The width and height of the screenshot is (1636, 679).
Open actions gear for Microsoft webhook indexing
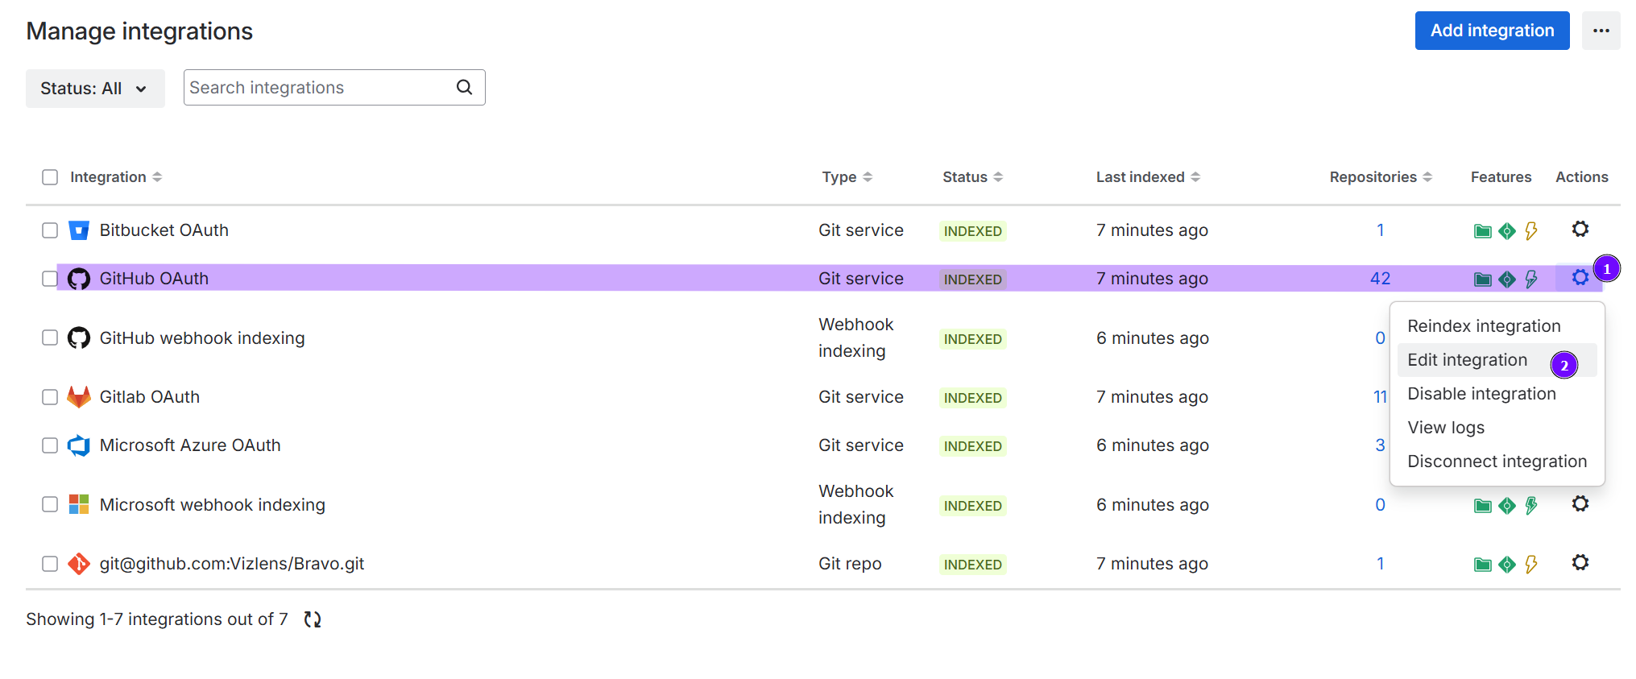pos(1580,504)
